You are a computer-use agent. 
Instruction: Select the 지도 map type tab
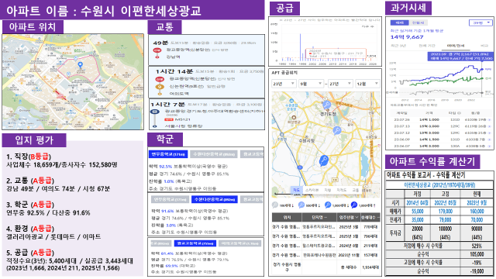296,190
